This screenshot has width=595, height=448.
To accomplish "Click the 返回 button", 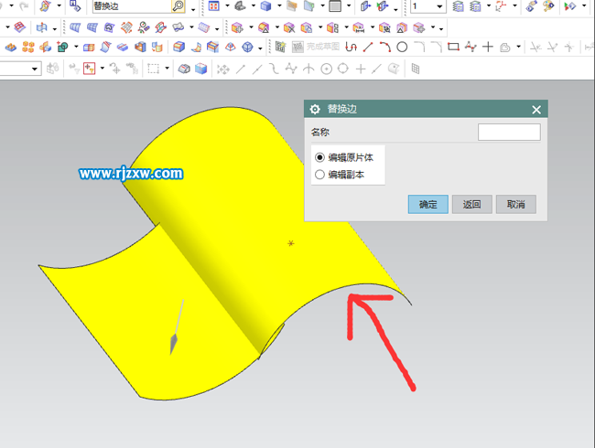I will [471, 205].
